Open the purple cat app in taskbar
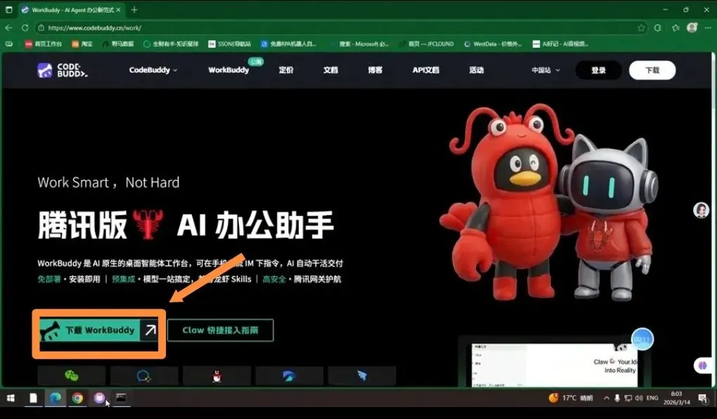 [x=99, y=398]
